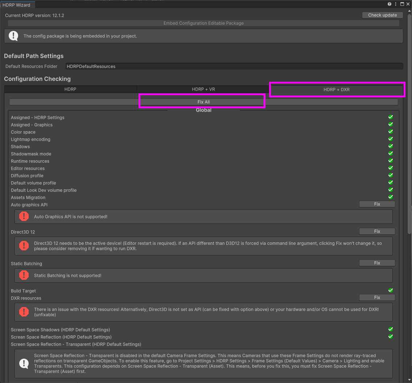Click the Assets Migration green checkmark
412x383 pixels.
coord(391,197)
